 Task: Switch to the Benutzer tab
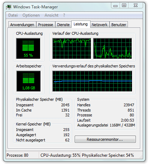point(119,25)
